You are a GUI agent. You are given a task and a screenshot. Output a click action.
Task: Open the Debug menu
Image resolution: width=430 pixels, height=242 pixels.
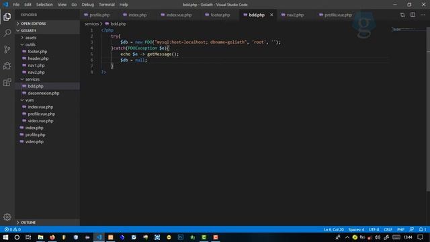(88, 5)
